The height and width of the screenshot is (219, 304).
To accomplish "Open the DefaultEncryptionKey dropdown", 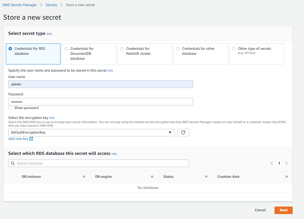I will [91, 132].
